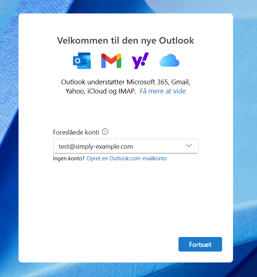Screen dimensions: 257x277
Task: Click the blue Outlook envelope icon
Action: tap(82, 61)
